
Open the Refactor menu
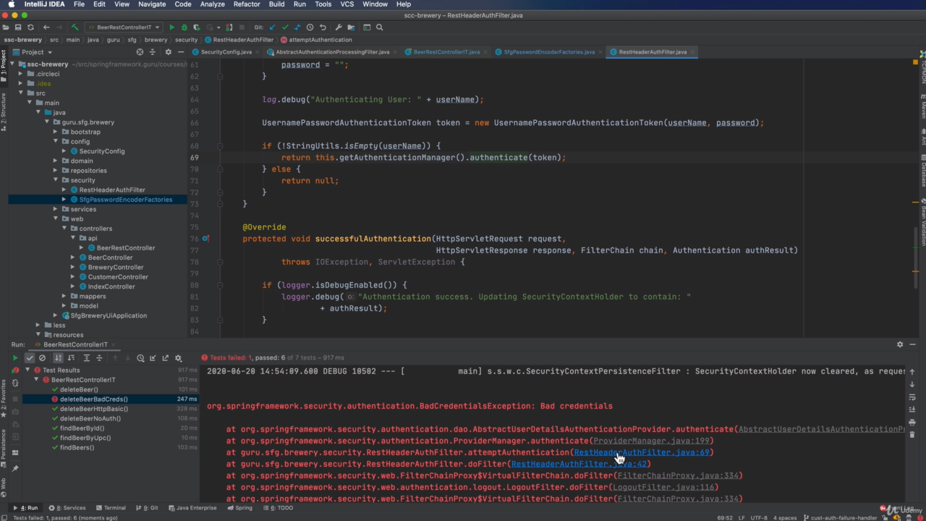(x=246, y=4)
